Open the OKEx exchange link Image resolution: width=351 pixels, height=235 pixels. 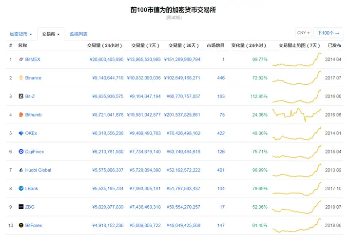tap(31, 133)
